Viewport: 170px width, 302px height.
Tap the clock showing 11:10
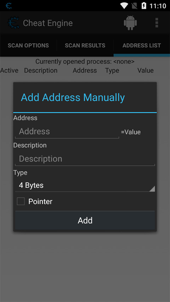click(158, 6)
